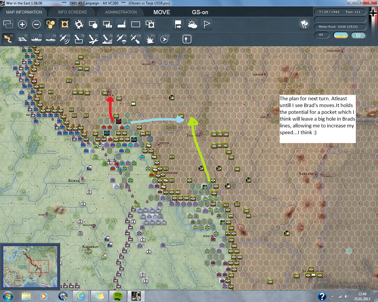Open Windows Media Player from taskbar
Image resolution: width=378 pixels, height=302 pixels.
tap(44, 296)
